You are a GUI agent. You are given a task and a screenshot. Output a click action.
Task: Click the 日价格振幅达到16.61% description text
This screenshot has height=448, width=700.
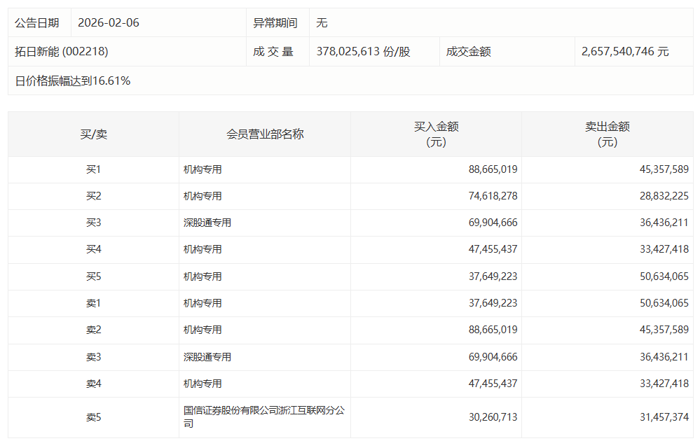pos(73,81)
